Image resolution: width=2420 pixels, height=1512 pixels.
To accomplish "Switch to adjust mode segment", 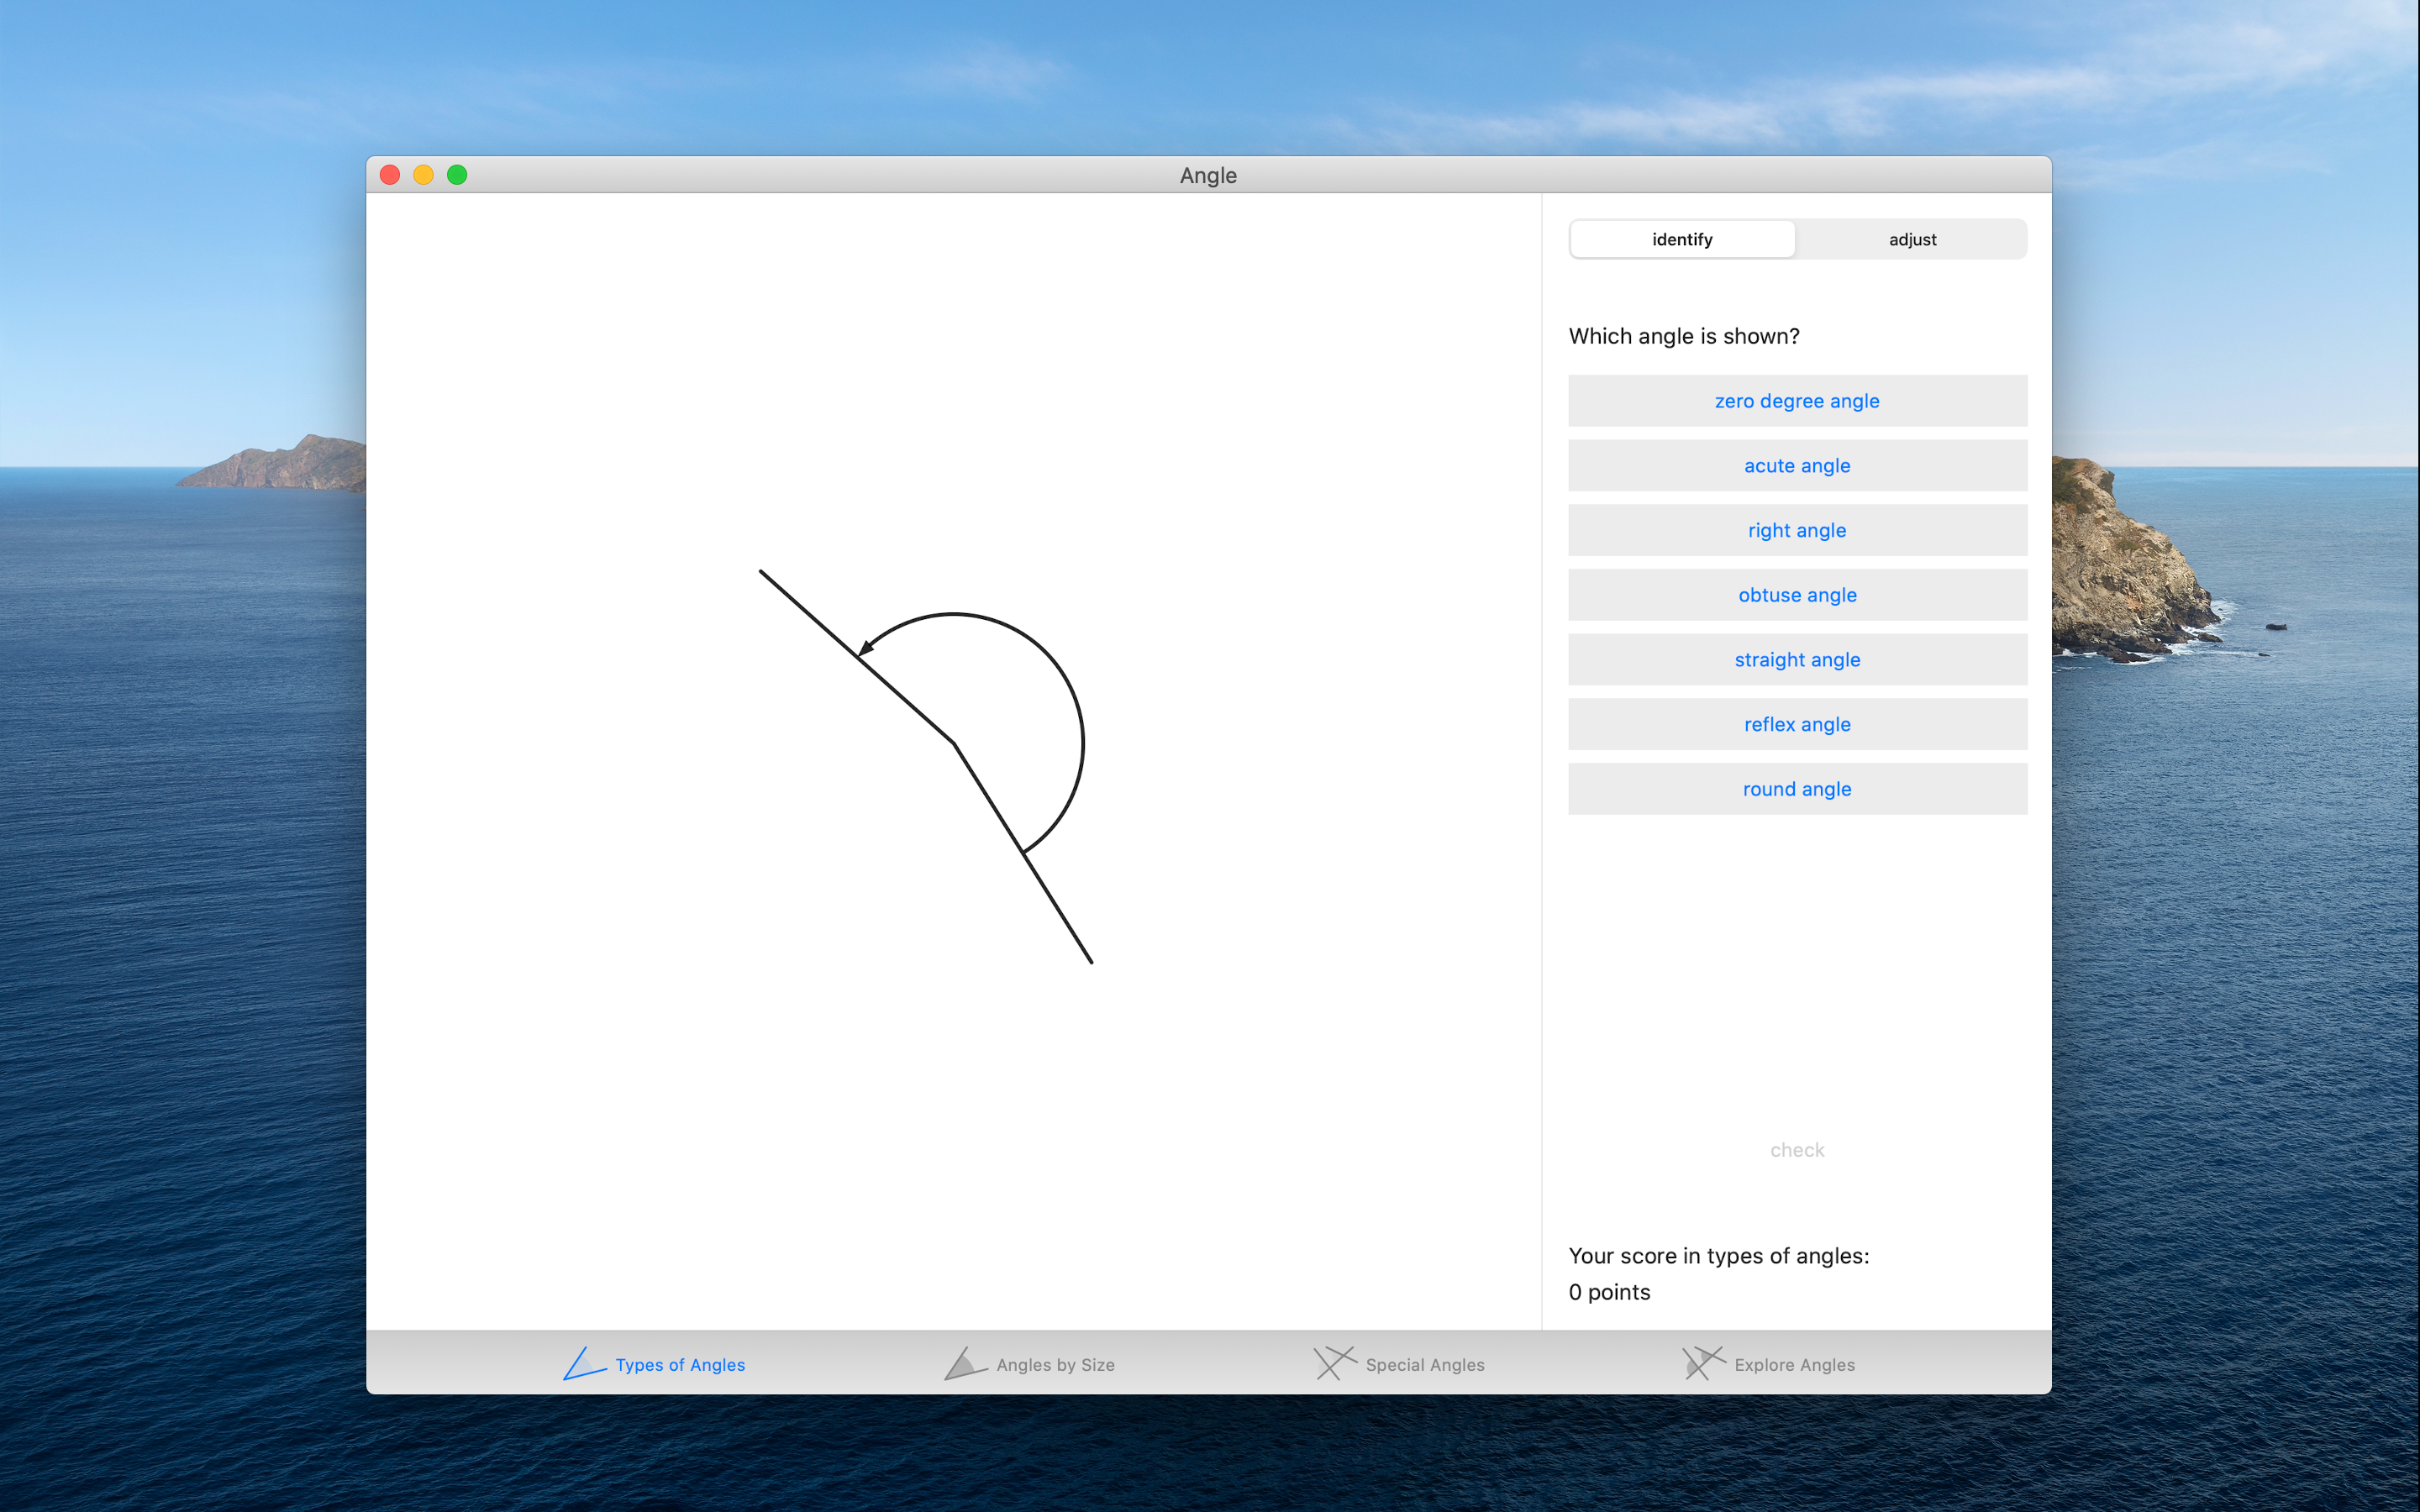I will point(1912,239).
